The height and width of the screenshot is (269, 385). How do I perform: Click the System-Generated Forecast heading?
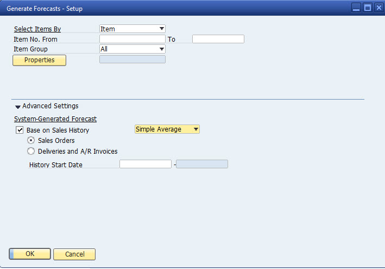pyautogui.click(x=55, y=119)
